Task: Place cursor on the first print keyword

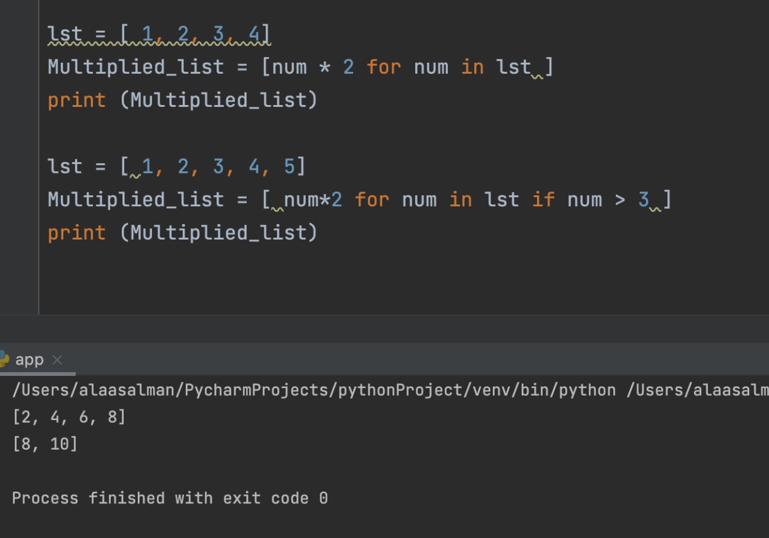Action: 76,100
